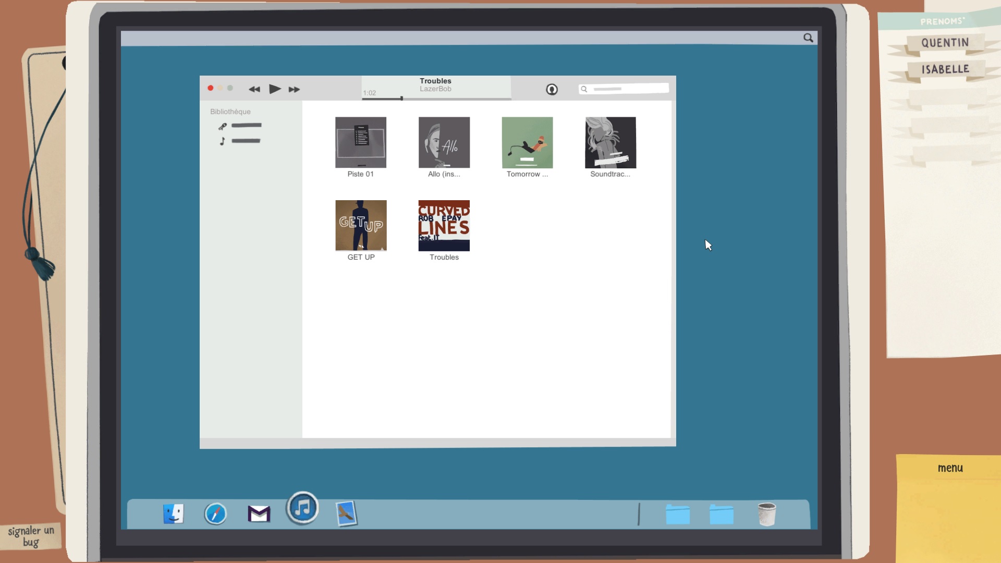Select the Piste 01 album cover

click(361, 142)
